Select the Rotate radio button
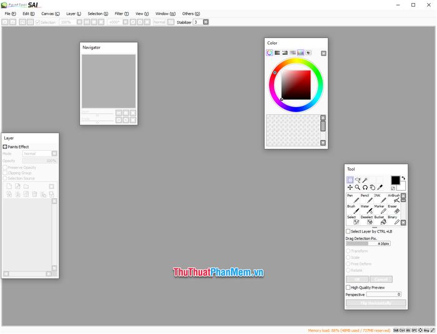This screenshot has height=334, width=437. click(x=348, y=270)
